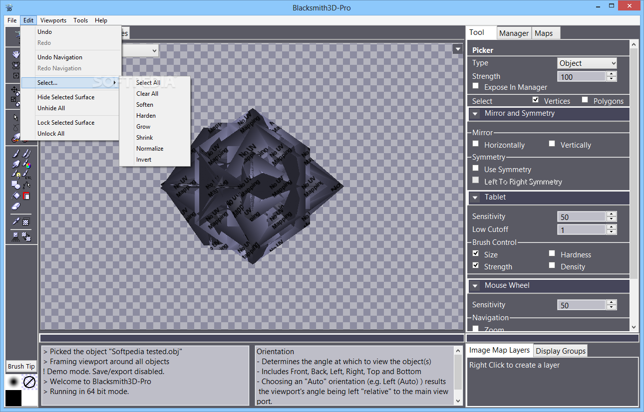Screen dimensions: 644x412
Task: Collapse the Mirror and Symmetry section
Action: coord(474,113)
